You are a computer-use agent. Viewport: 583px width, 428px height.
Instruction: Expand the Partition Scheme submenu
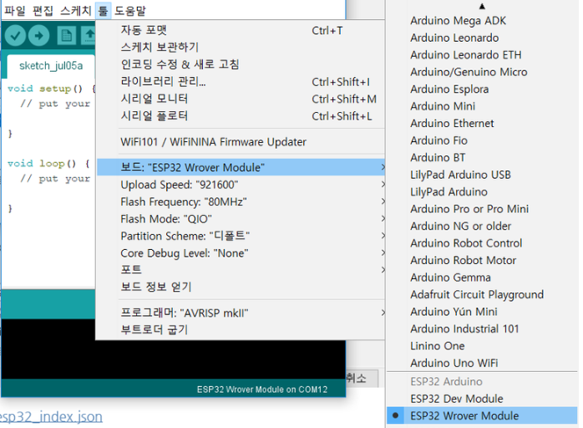(x=241, y=236)
